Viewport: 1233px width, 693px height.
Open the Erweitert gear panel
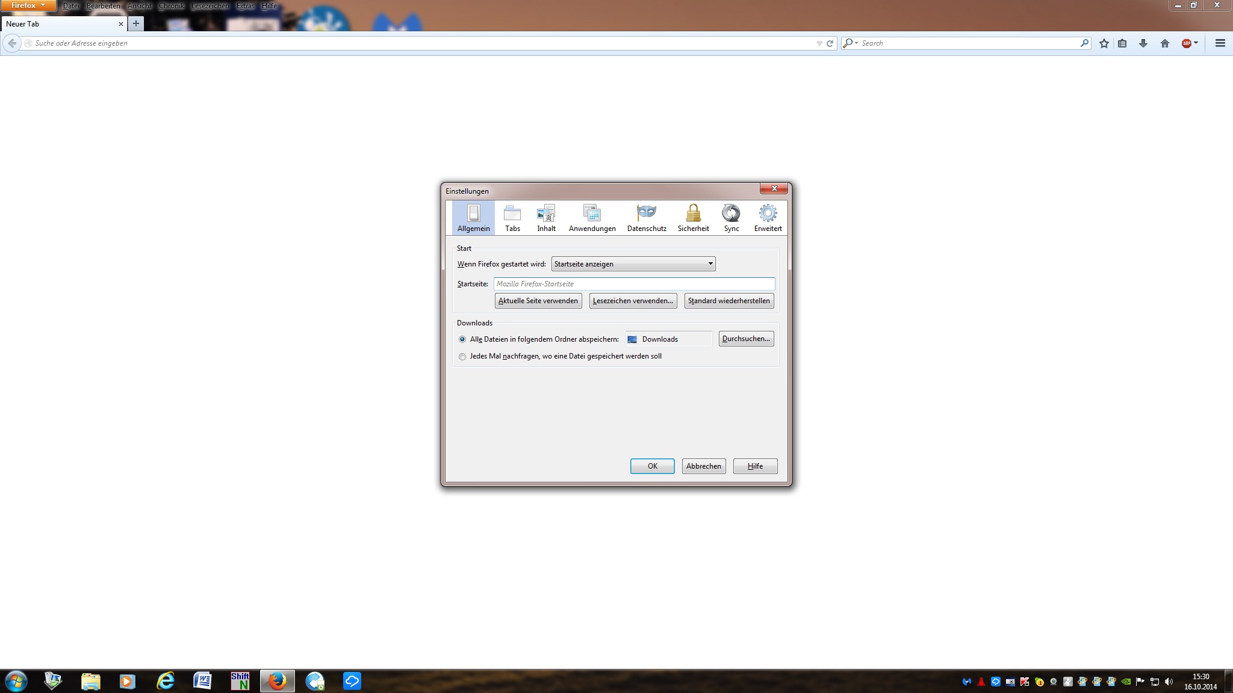(x=768, y=217)
